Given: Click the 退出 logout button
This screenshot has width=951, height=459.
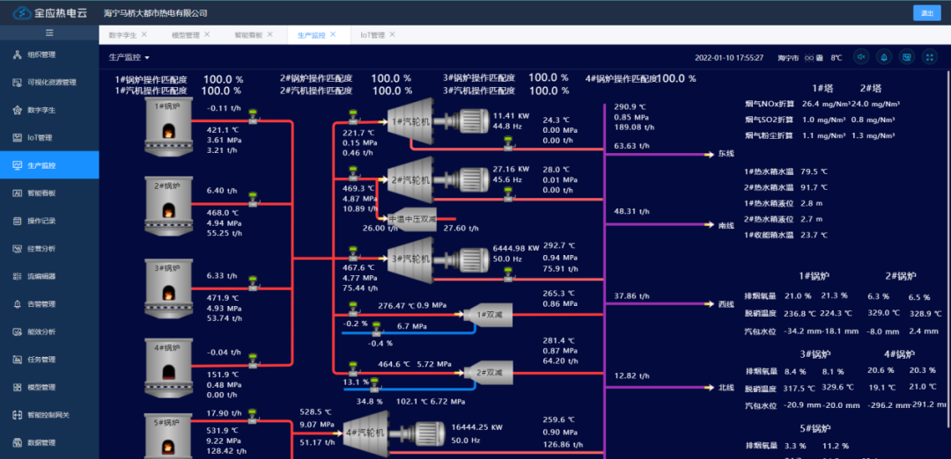Looking at the screenshot, I should (926, 12).
